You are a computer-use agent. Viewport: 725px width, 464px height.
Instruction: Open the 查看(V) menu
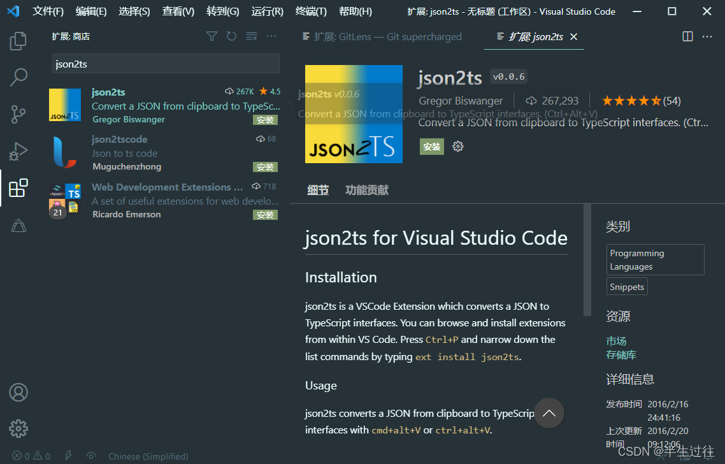(178, 11)
